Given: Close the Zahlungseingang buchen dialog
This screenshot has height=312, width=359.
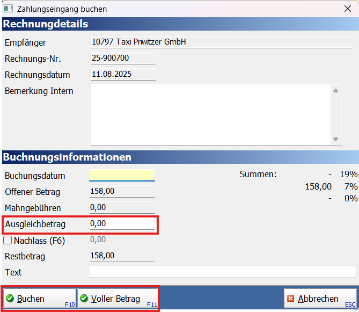Looking at the screenshot, I should click(x=347, y=9).
